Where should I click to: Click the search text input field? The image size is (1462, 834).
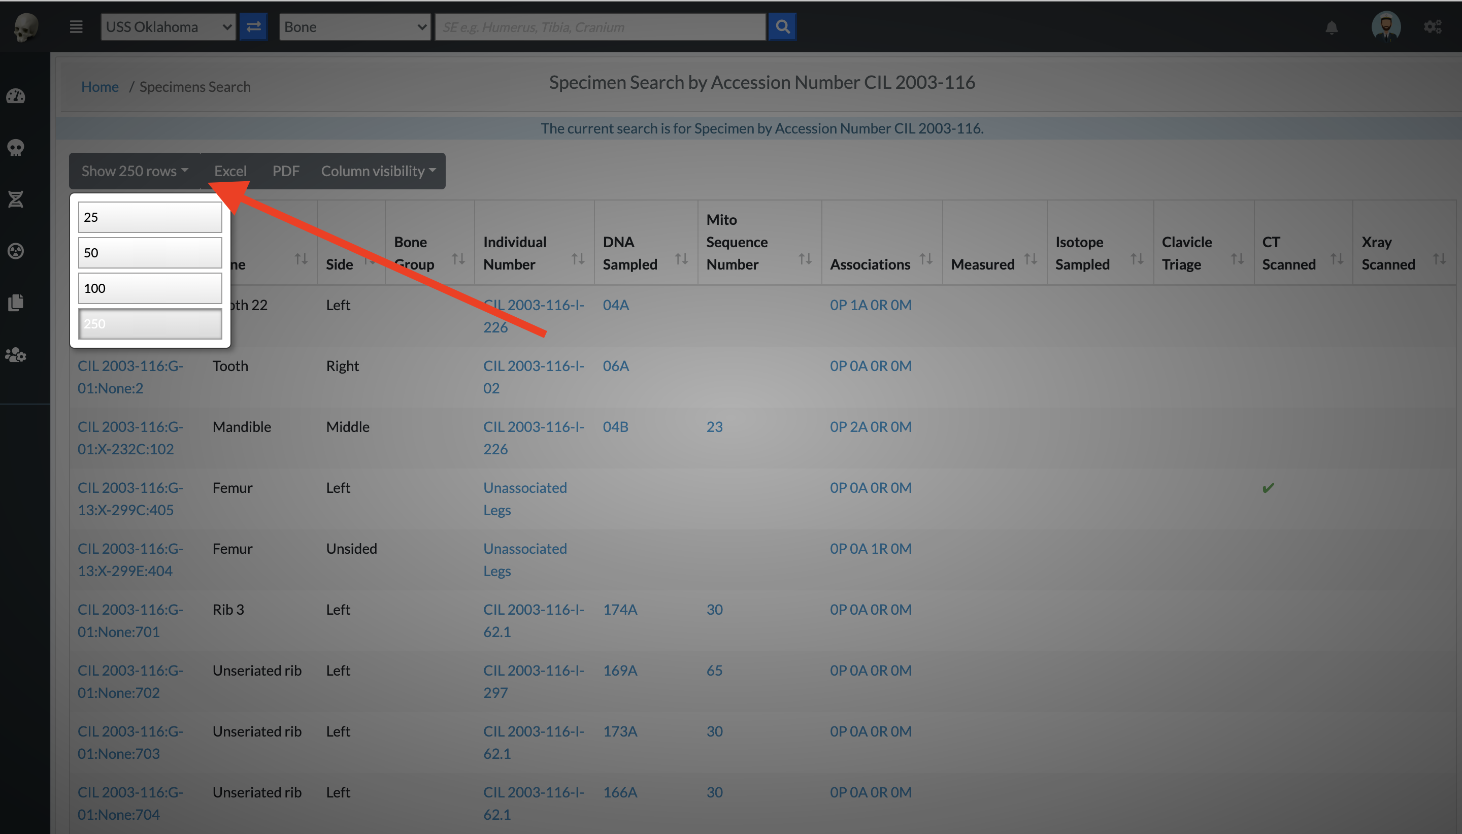coord(600,27)
